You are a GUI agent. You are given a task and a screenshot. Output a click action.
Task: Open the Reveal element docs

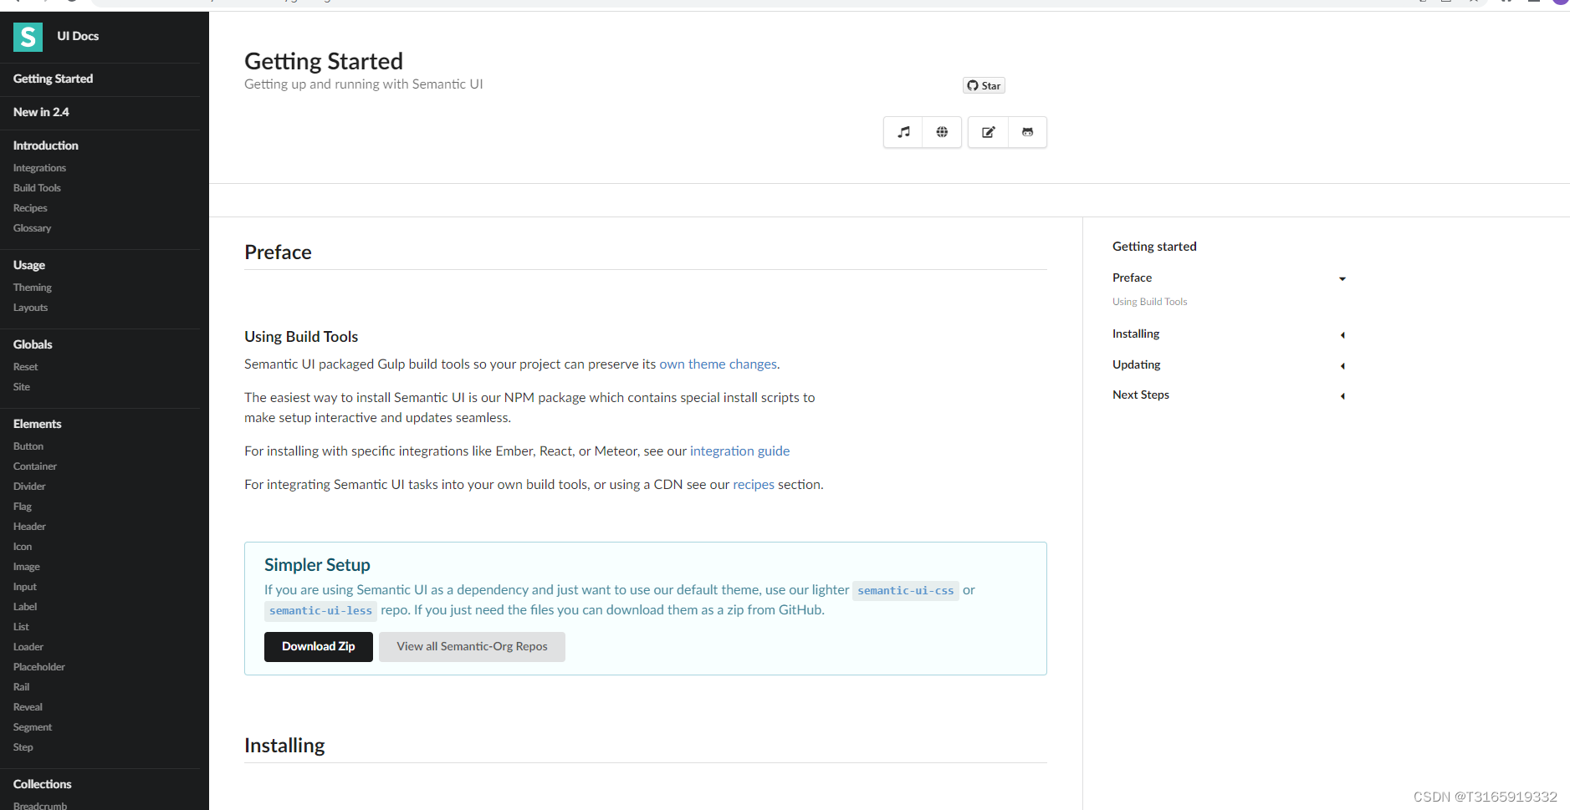28,707
